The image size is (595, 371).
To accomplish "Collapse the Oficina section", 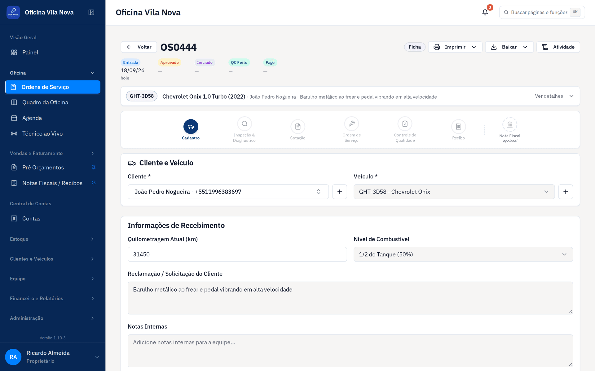I will [53, 73].
